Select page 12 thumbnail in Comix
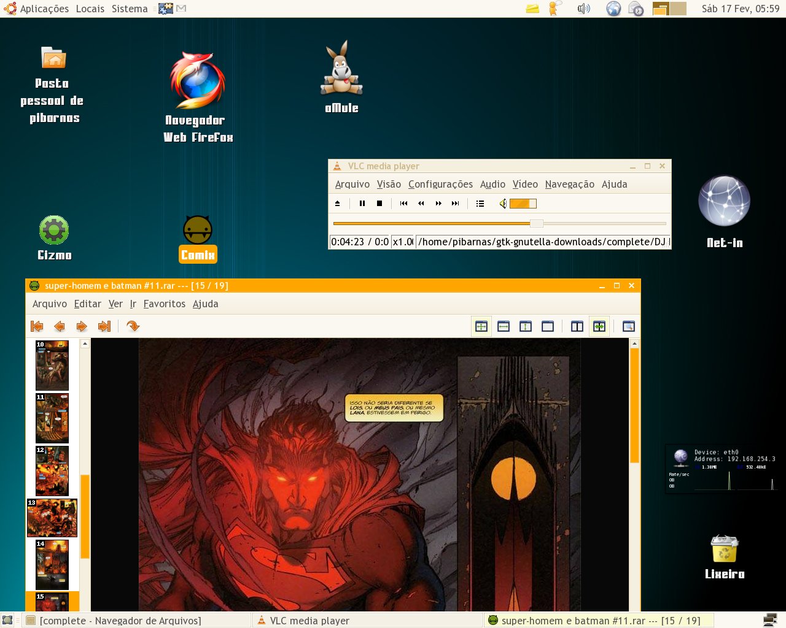Viewport: 786px width, 628px height. coord(52,471)
